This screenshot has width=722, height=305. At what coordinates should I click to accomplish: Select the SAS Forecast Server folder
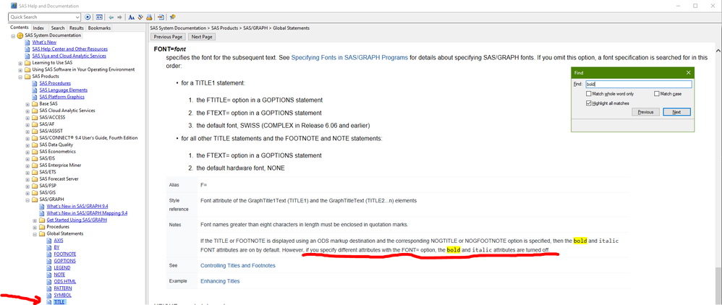pos(59,179)
